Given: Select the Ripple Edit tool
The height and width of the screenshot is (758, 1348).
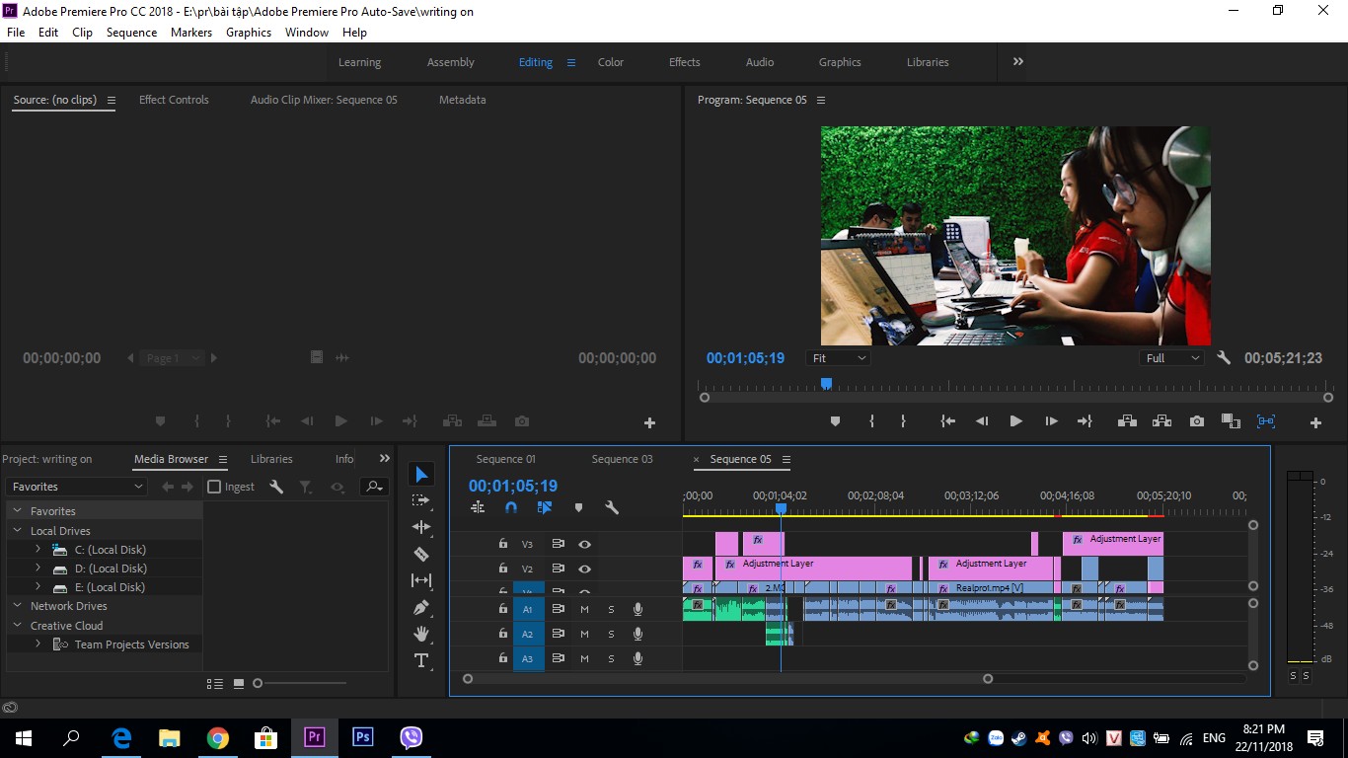Looking at the screenshot, I should (421, 527).
